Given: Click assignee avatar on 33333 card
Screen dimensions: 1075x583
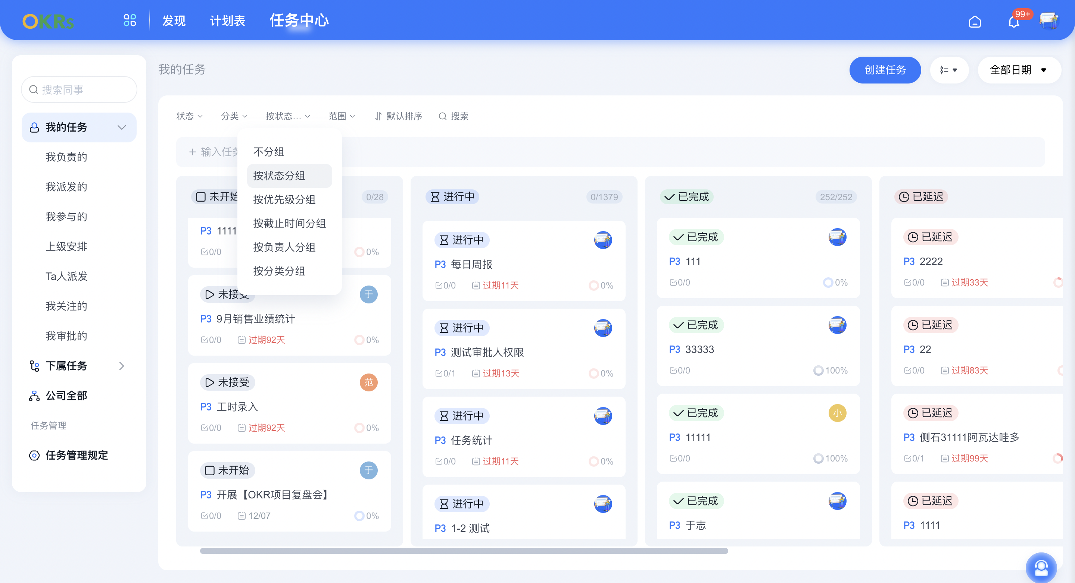Looking at the screenshot, I should point(837,325).
